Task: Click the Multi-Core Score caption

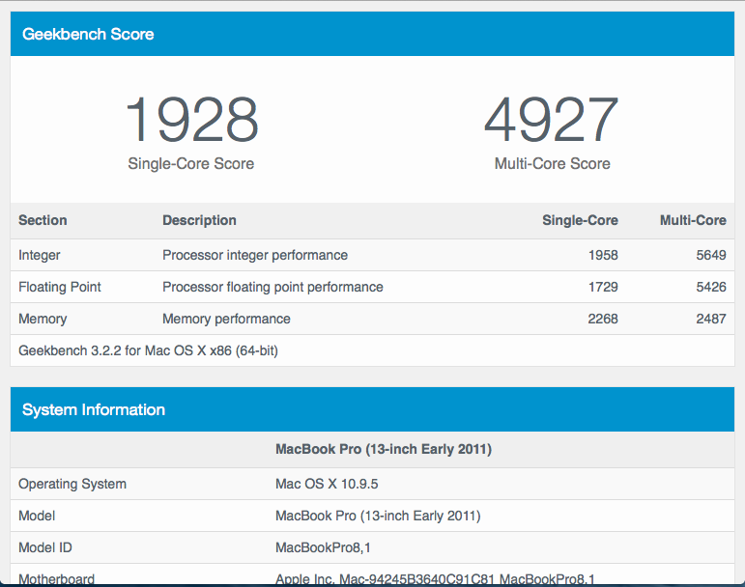Action: point(552,164)
